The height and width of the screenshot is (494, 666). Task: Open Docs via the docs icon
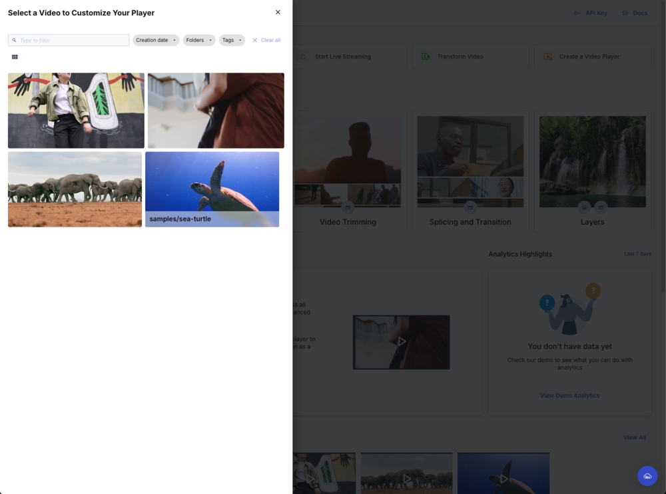624,12
